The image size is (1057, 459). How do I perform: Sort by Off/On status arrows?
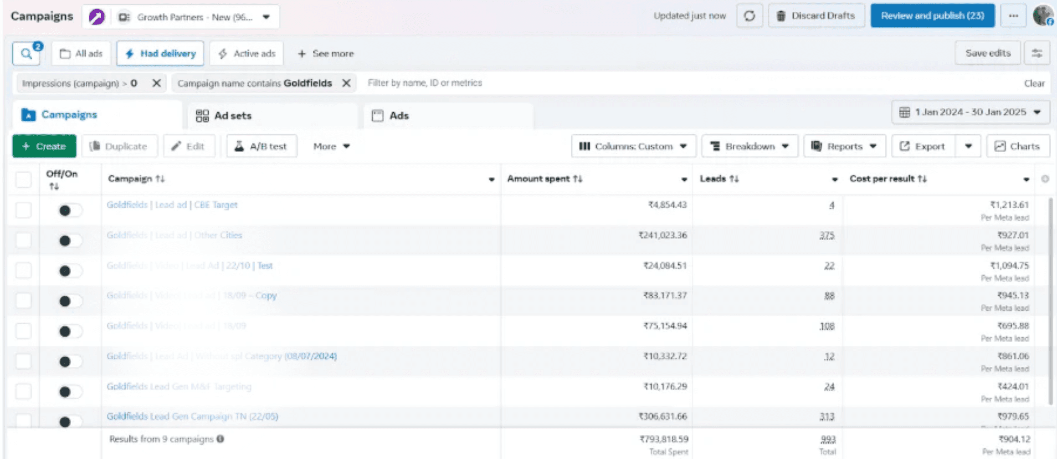(54, 187)
